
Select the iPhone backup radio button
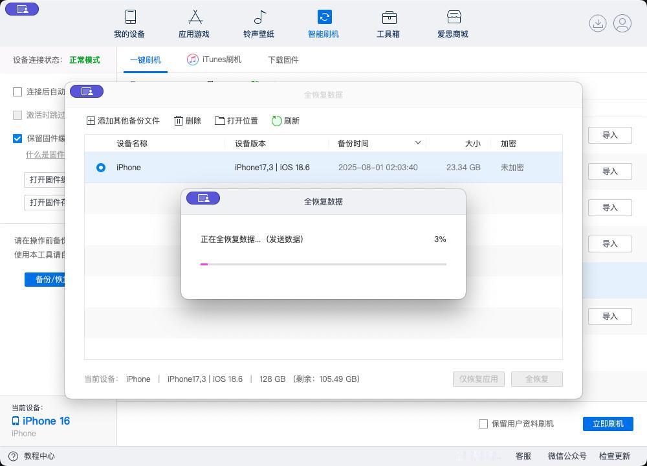101,168
